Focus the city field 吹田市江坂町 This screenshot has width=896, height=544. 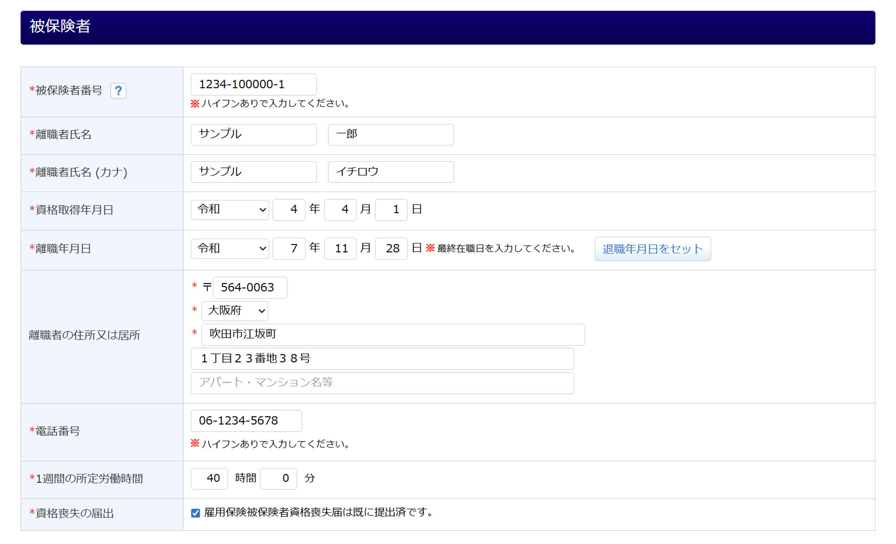point(393,334)
